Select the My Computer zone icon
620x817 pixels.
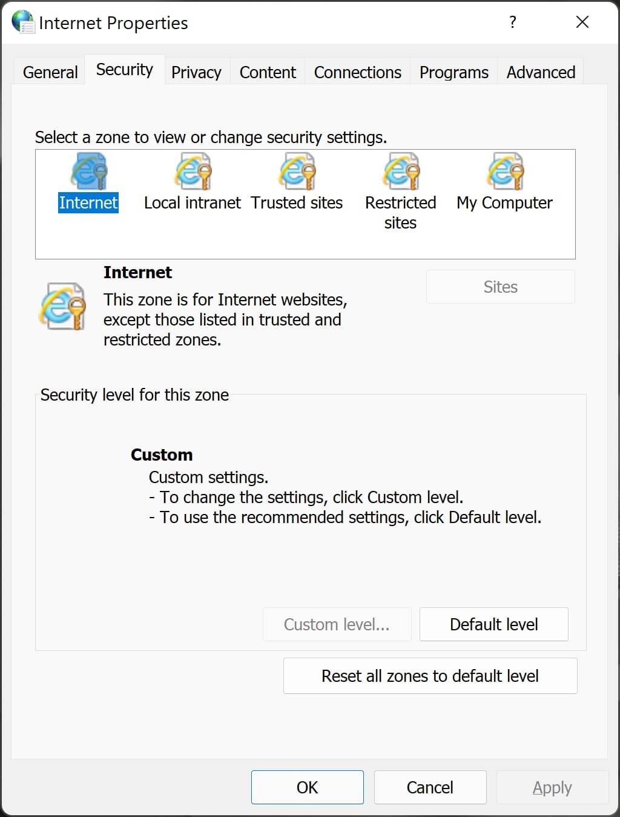click(505, 171)
